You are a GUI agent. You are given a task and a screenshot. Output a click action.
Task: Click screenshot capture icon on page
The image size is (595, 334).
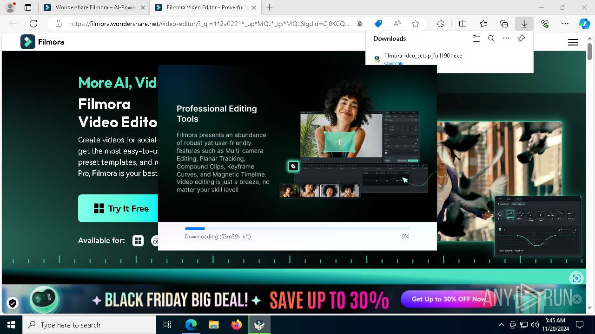pos(576,278)
